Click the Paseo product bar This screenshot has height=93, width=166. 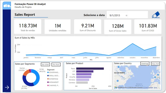(x=90, y=69)
